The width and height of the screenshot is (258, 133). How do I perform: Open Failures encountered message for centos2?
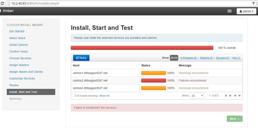[x=192, y=81]
